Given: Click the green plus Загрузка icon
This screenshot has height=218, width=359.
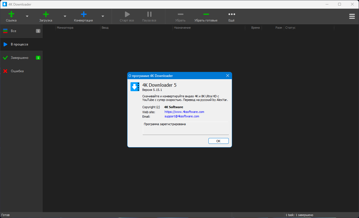Looking at the screenshot, I should [x=46, y=14].
